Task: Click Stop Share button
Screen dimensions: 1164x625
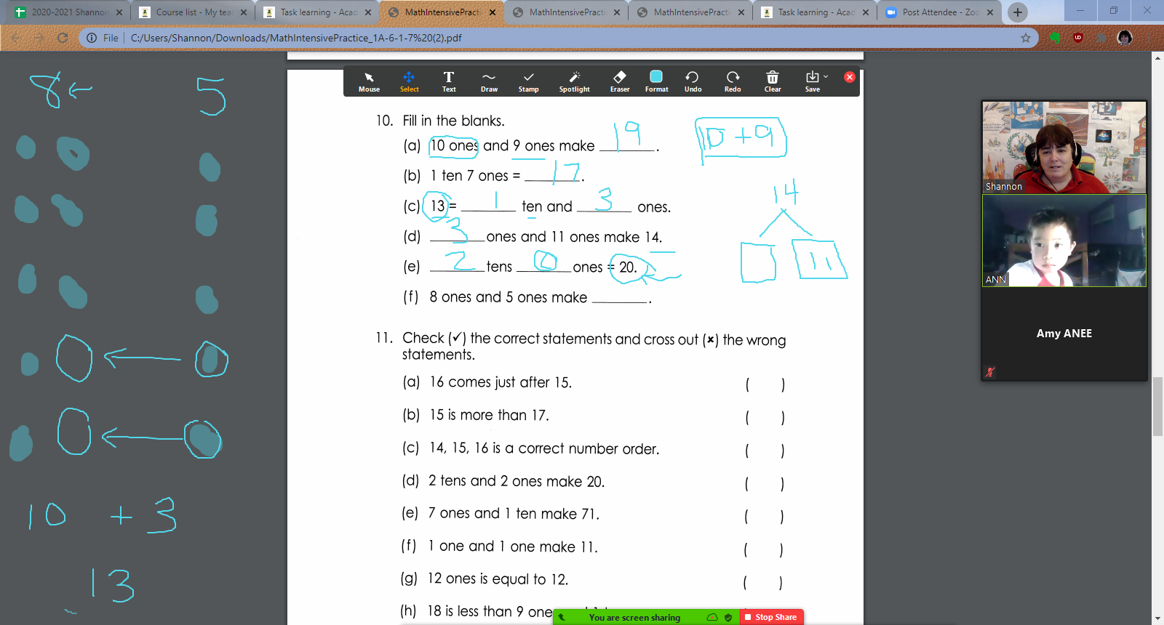Action: [x=771, y=617]
